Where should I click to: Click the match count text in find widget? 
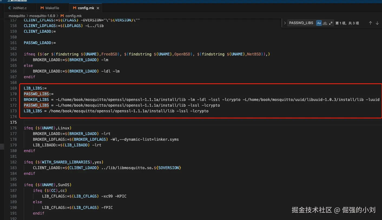pos(347,23)
